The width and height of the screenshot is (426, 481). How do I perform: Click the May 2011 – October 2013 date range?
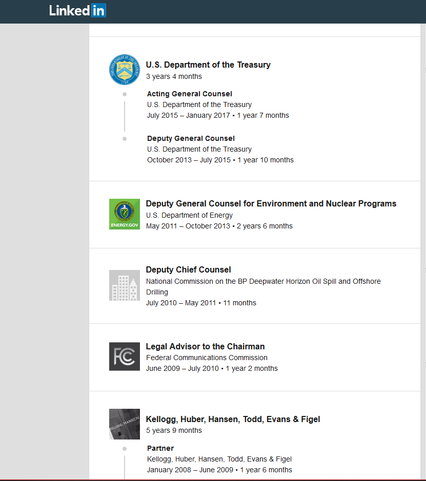[x=188, y=226]
